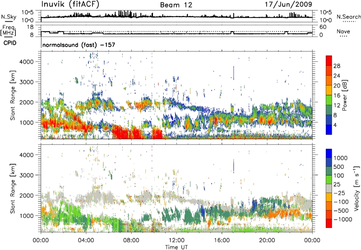The height and width of the screenshot is (250, 361).
Task: Click the "-1000" velocity colorbar label
Action: [x=342, y=219]
